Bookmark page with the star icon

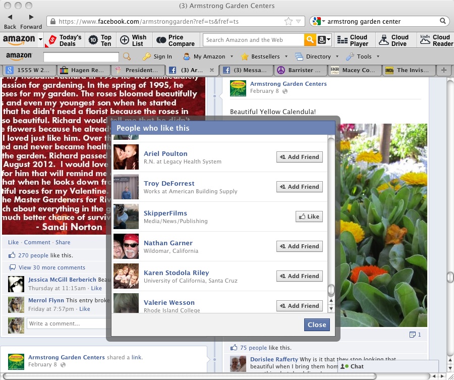pos(289,21)
